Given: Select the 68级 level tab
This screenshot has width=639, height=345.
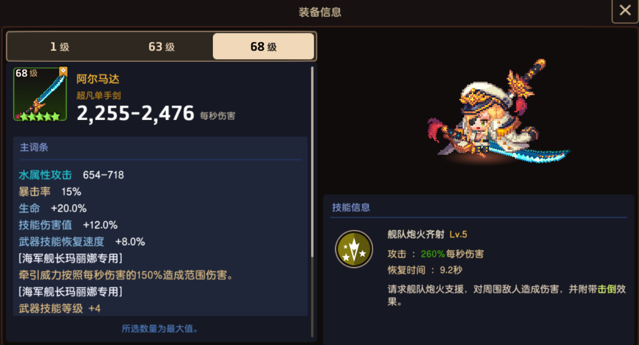Looking at the screenshot, I should tap(263, 46).
